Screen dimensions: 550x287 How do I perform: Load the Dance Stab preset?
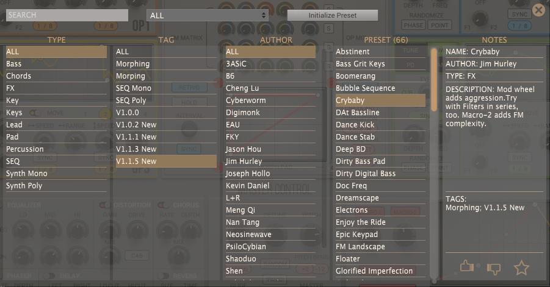tap(380, 137)
